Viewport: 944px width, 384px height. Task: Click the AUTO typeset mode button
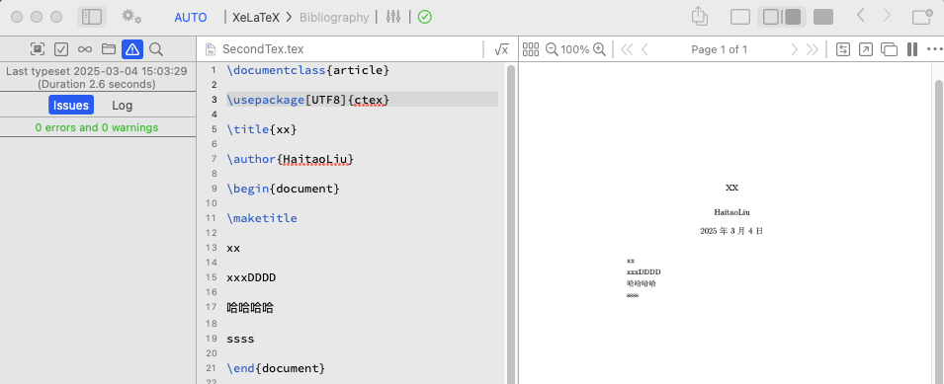[x=190, y=18]
